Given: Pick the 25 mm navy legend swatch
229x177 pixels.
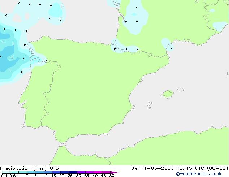Looking at the screenshot, I should [73, 172].
